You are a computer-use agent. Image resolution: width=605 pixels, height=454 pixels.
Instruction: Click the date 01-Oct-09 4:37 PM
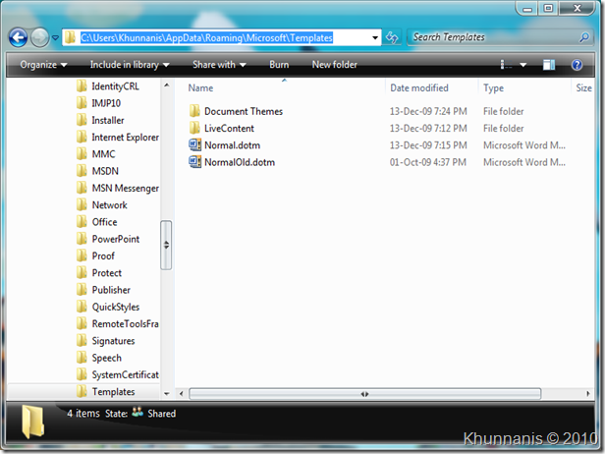[x=428, y=162]
